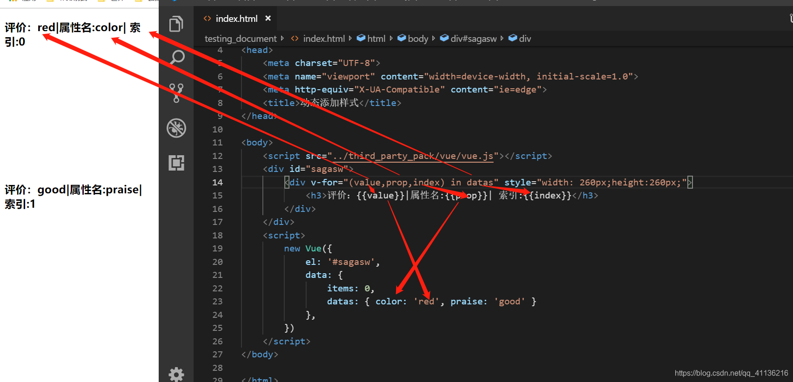Close the index.html tab

click(268, 18)
